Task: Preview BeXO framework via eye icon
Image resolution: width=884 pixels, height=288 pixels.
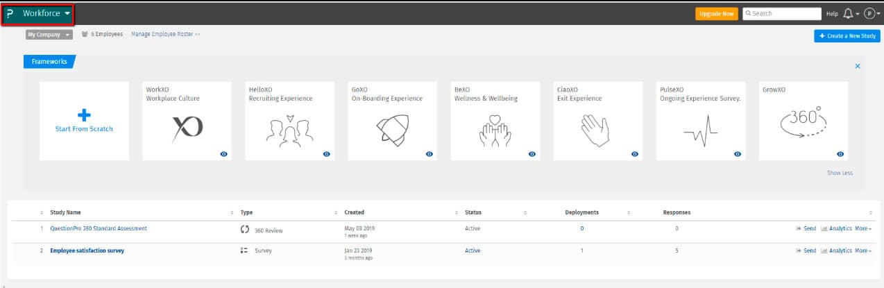Action: click(532, 154)
